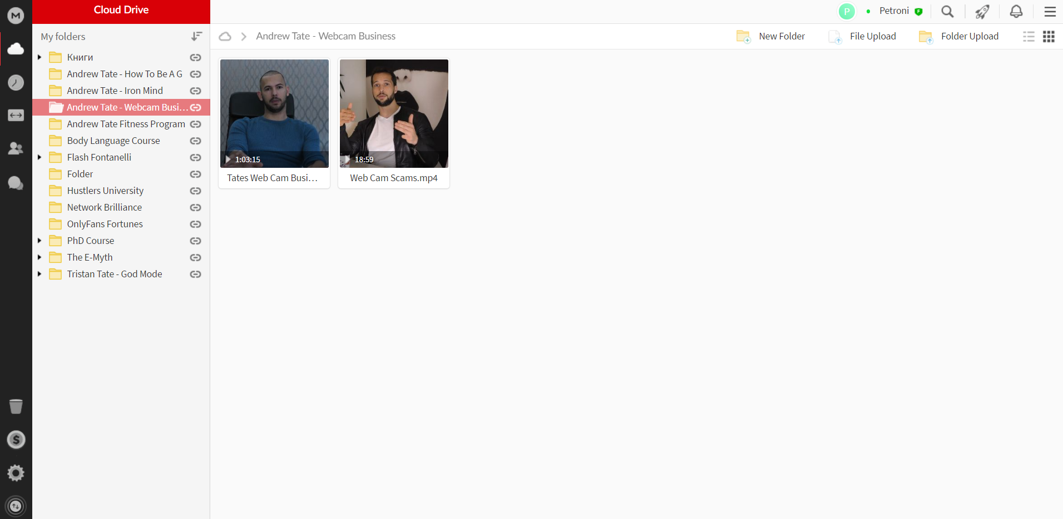Click the cloud root breadcrumb icon
This screenshot has width=1063, height=519.
225,36
